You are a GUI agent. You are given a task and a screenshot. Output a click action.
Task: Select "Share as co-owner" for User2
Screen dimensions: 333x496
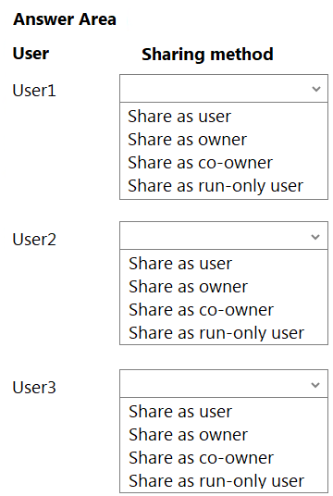[201, 309]
